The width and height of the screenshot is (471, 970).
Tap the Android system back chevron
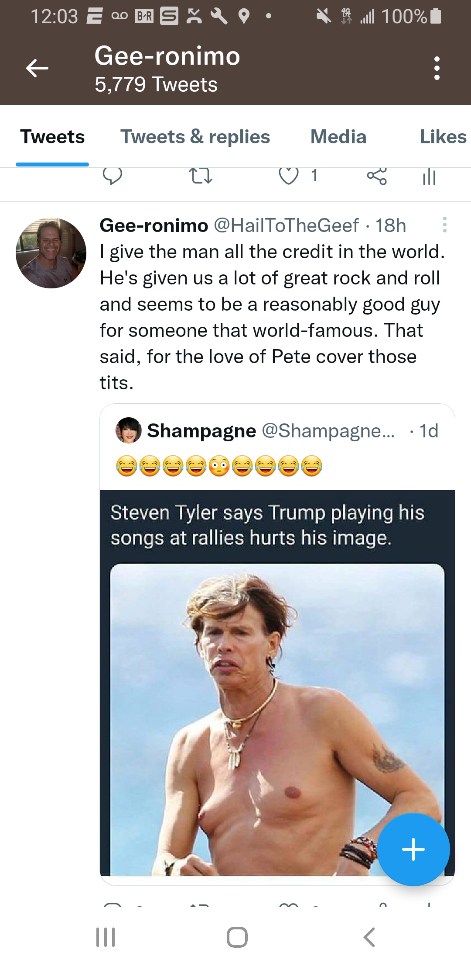(x=369, y=937)
